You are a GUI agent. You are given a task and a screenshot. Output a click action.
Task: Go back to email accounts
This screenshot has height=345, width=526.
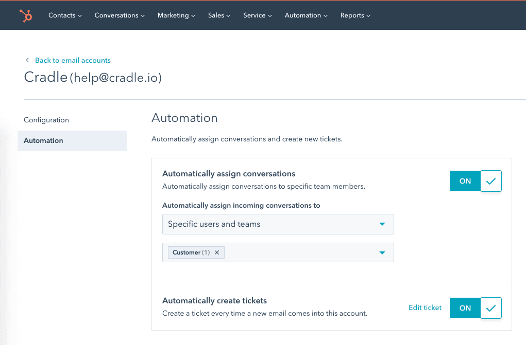(x=73, y=60)
